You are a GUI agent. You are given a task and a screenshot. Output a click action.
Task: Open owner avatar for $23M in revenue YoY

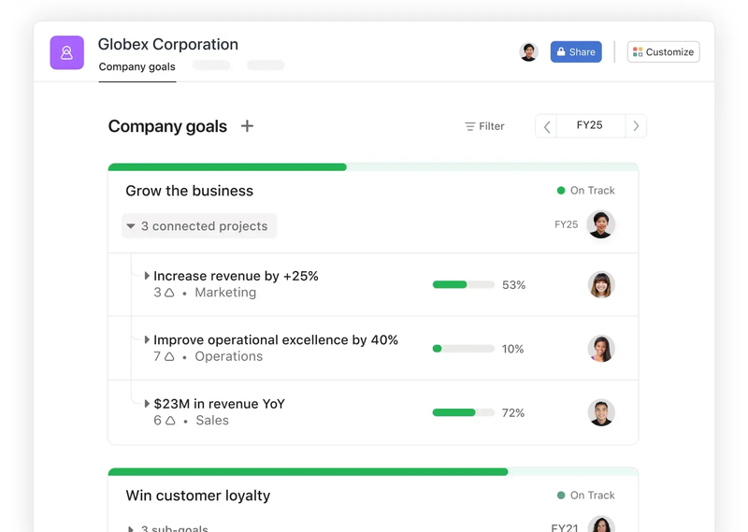click(x=601, y=412)
